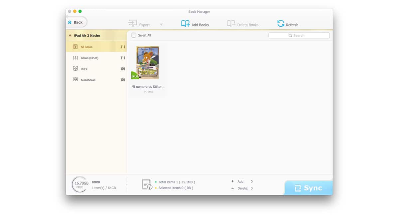Click the free storage circle indicator

tap(80, 185)
